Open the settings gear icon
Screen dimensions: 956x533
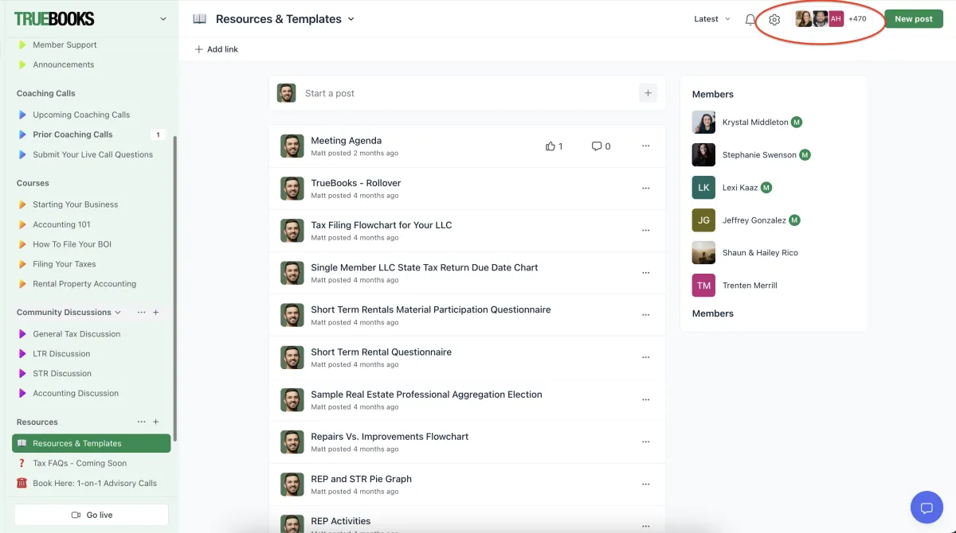(774, 19)
